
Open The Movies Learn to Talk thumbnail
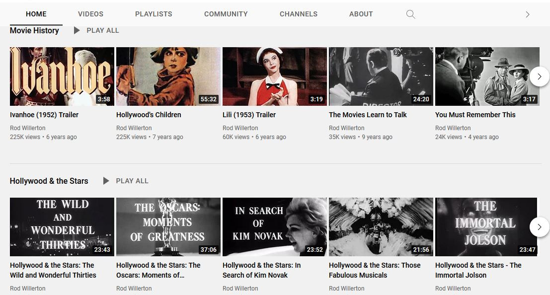[381, 76]
